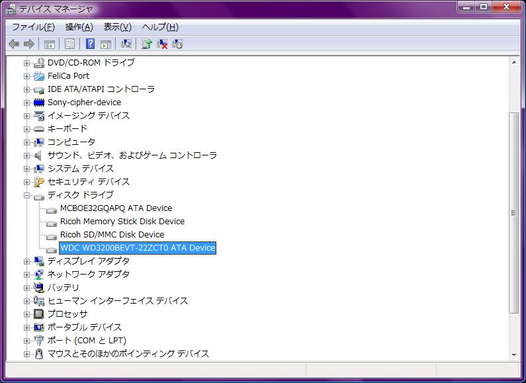This screenshot has height=383, width=526.
Task: Click the display adapter category icon
Action: click(x=39, y=261)
